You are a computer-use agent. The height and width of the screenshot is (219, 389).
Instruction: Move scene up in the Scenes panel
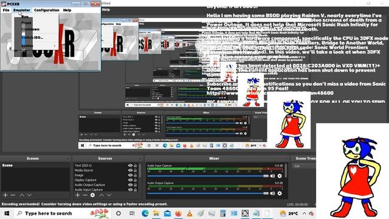pyautogui.click(x=22, y=195)
